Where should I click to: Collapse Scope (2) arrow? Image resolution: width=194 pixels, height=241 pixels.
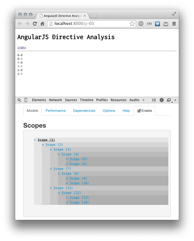pyautogui.click(x=43, y=145)
